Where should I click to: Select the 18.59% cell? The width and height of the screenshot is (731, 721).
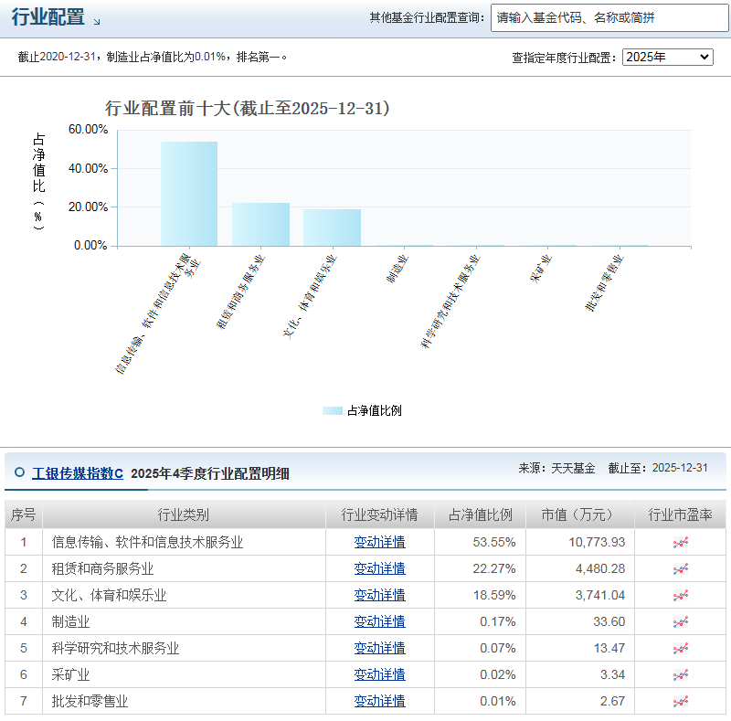click(x=481, y=596)
